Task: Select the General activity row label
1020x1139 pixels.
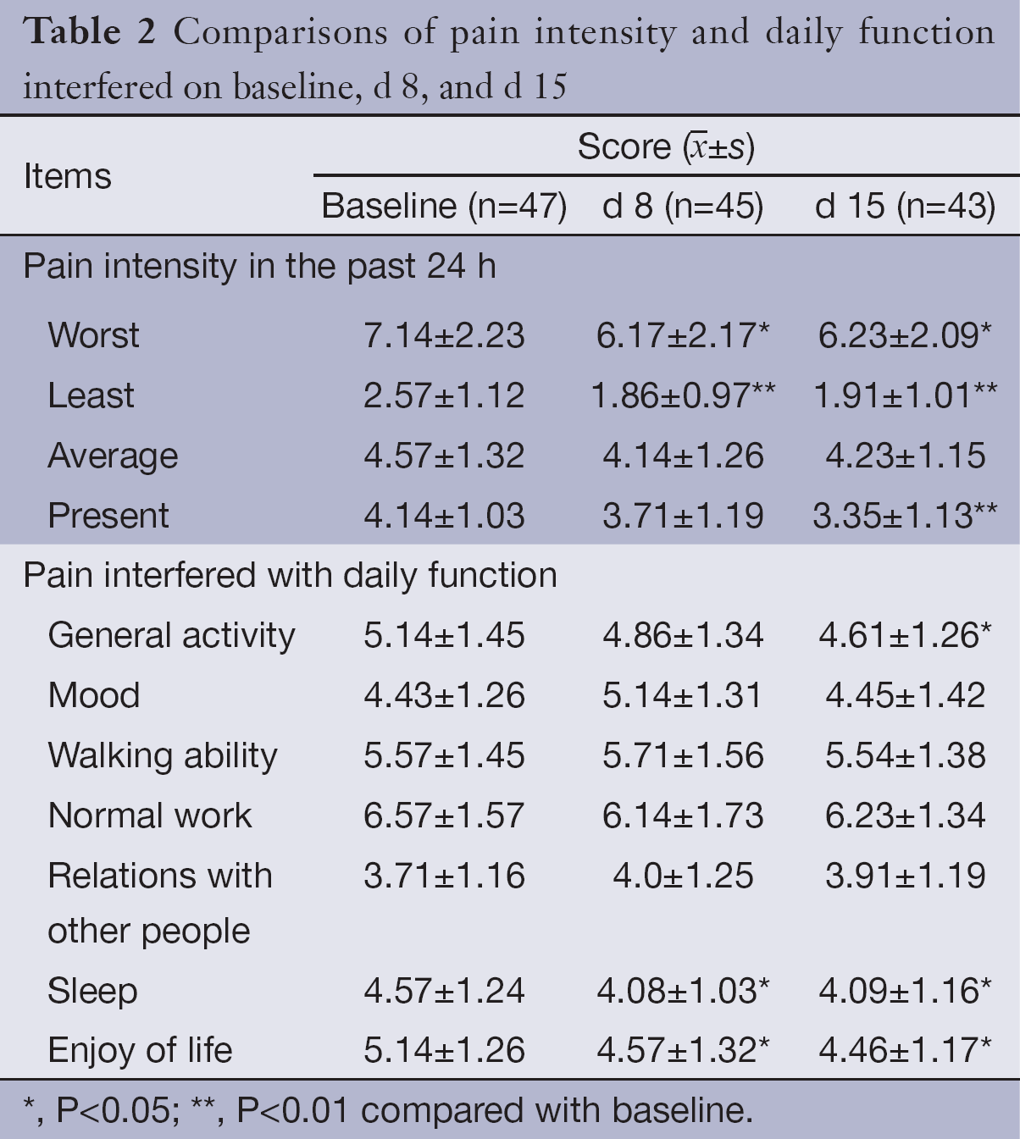Action: [x=171, y=636]
